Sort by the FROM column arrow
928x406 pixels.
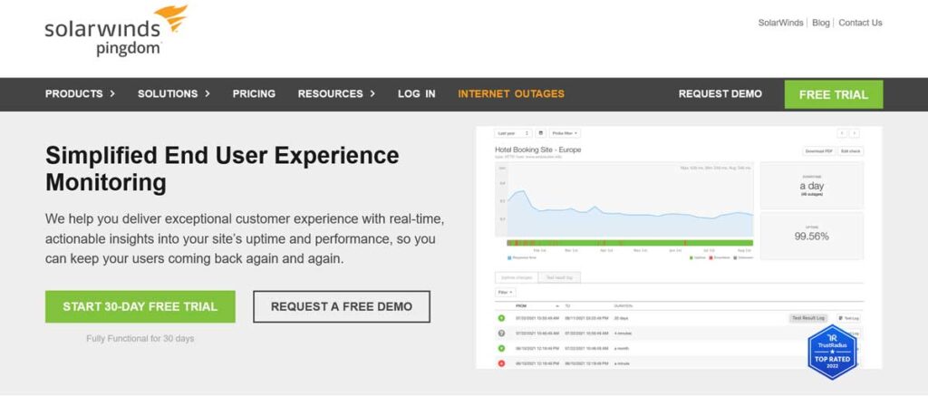pos(557,306)
